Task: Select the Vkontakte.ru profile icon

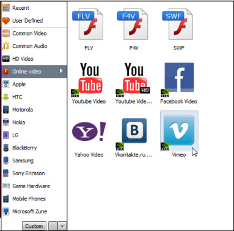Action: point(131,134)
